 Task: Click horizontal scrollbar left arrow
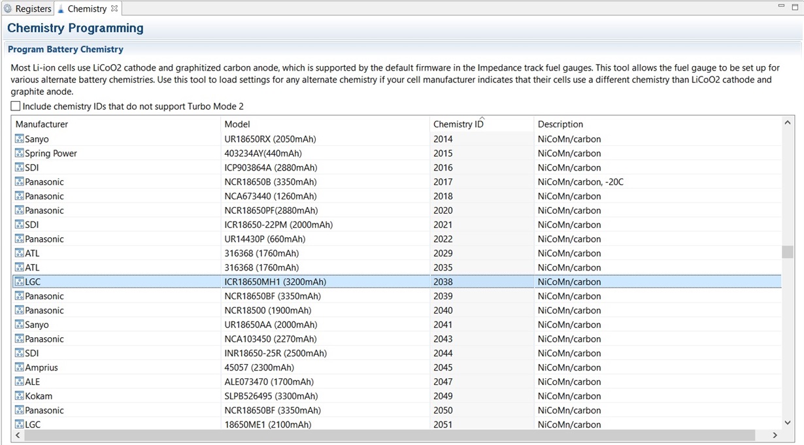click(17, 435)
